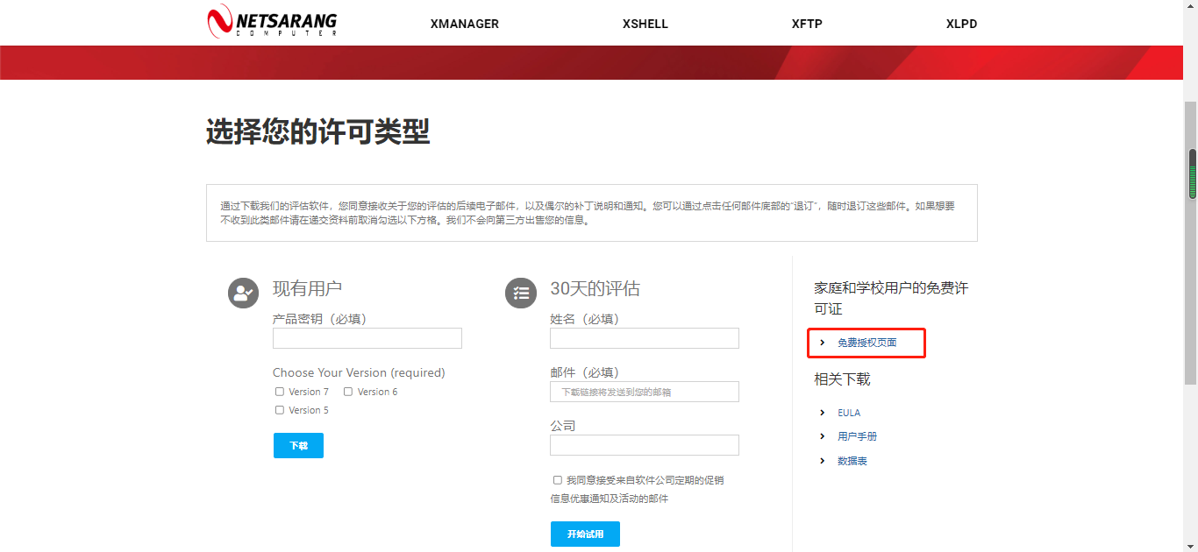
Task: Open the 免费授权页面 link
Action: (866, 343)
